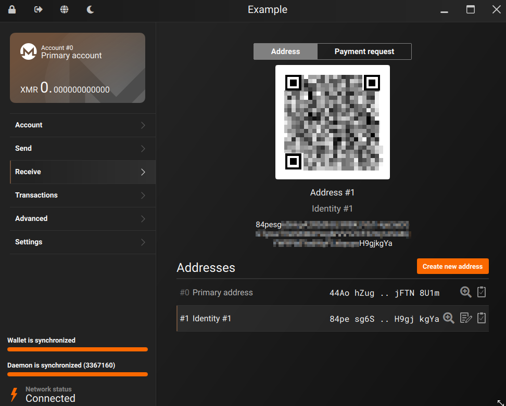Open language selection globe icon

tap(64, 9)
